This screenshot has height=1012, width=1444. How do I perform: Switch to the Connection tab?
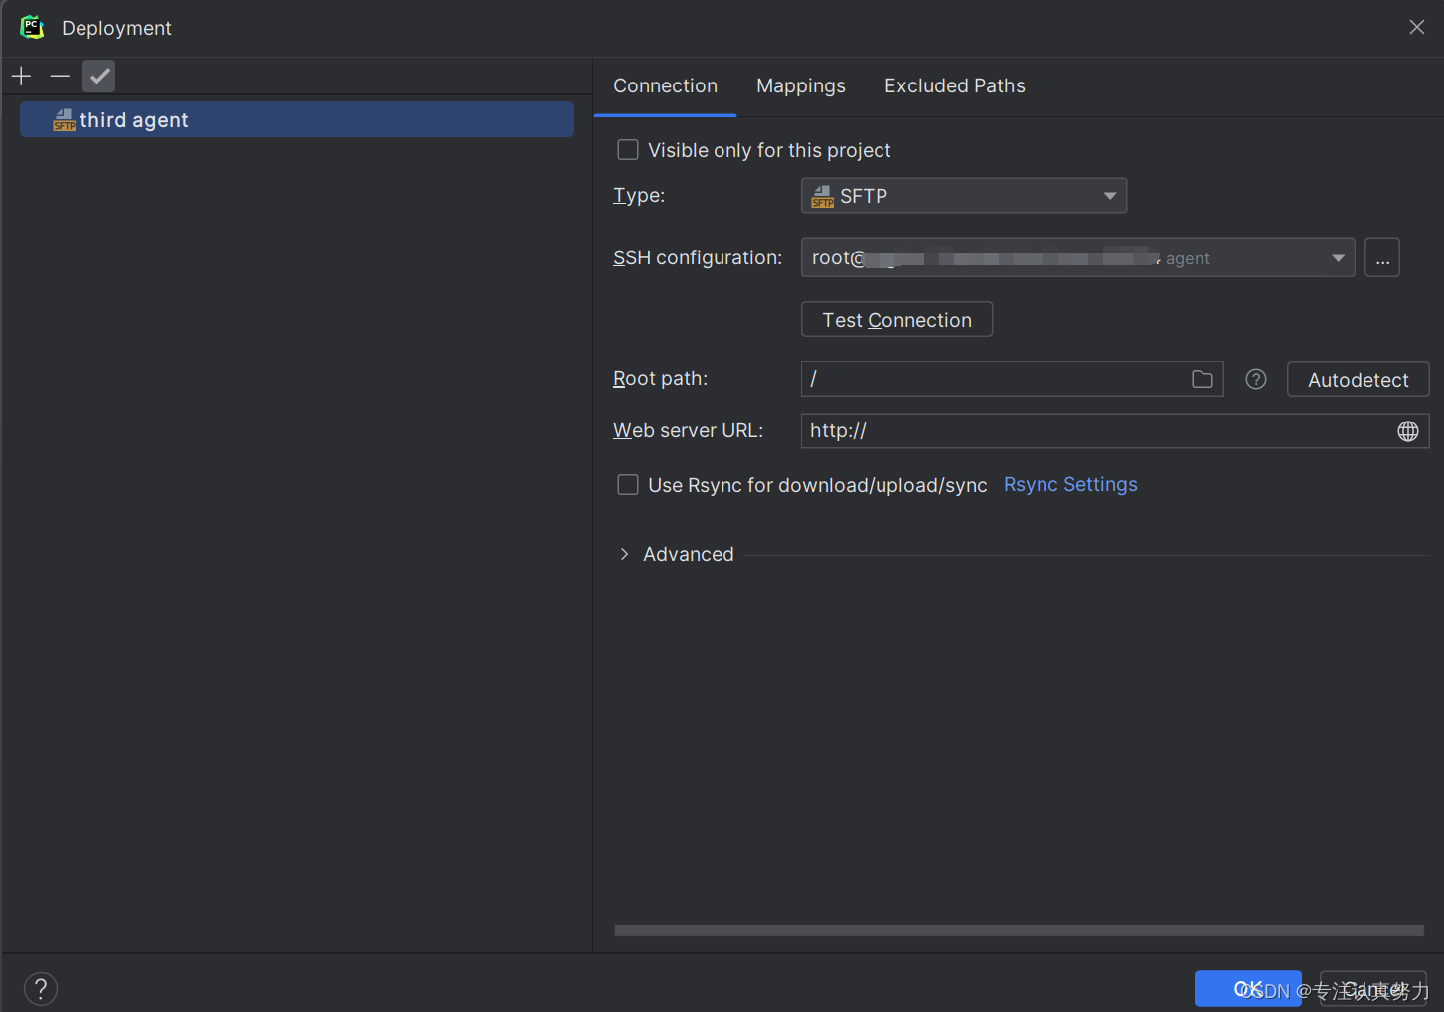665,85
